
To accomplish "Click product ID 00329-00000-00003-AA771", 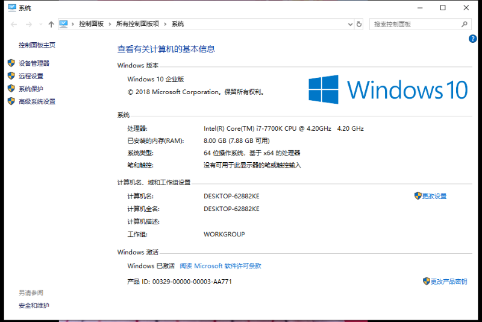I will click(192, 282).
